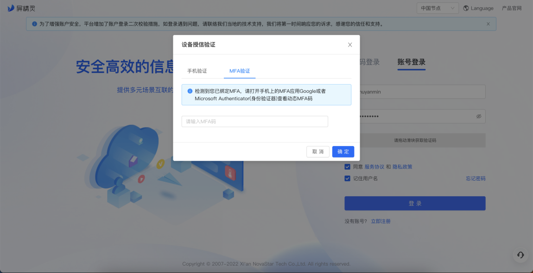Click the info icon in MFA notice
533x273 pixels.
[190, 91]
